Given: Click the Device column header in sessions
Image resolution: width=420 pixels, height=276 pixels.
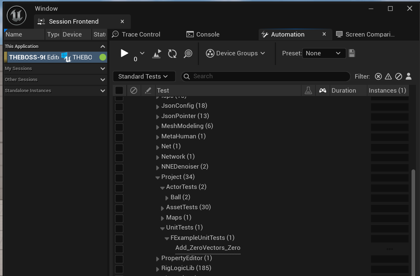Looking at the screenshot, I should click(76, 34).
